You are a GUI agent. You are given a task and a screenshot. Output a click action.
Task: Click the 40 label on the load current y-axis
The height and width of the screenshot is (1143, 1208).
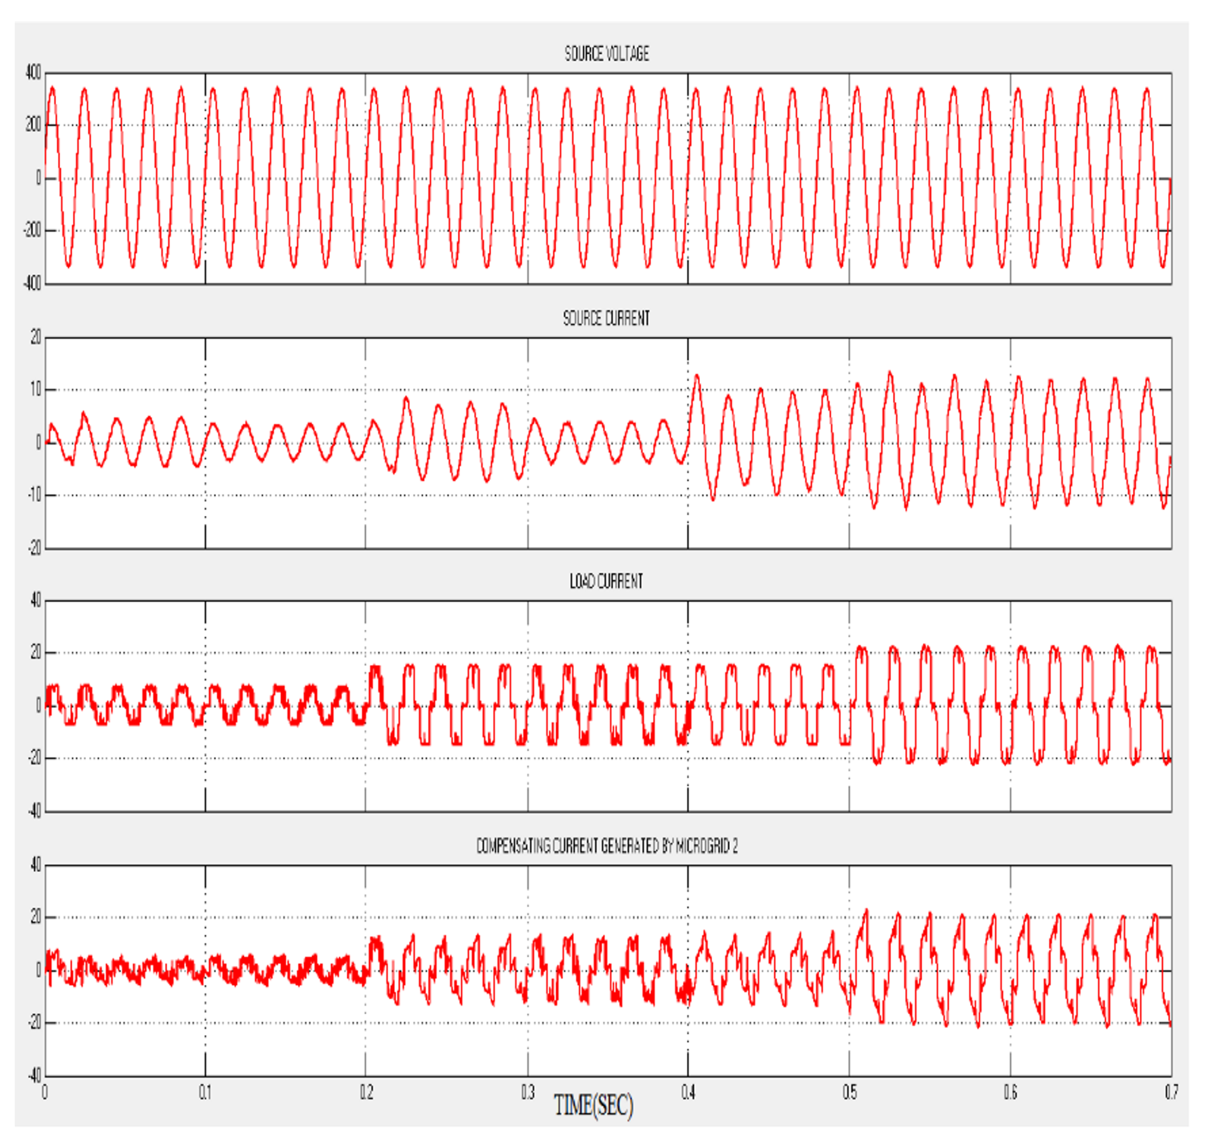click(x=35, y=600)
